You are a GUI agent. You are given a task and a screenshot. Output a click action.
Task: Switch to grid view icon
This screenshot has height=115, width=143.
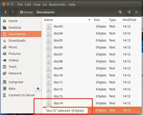[137, 12]
